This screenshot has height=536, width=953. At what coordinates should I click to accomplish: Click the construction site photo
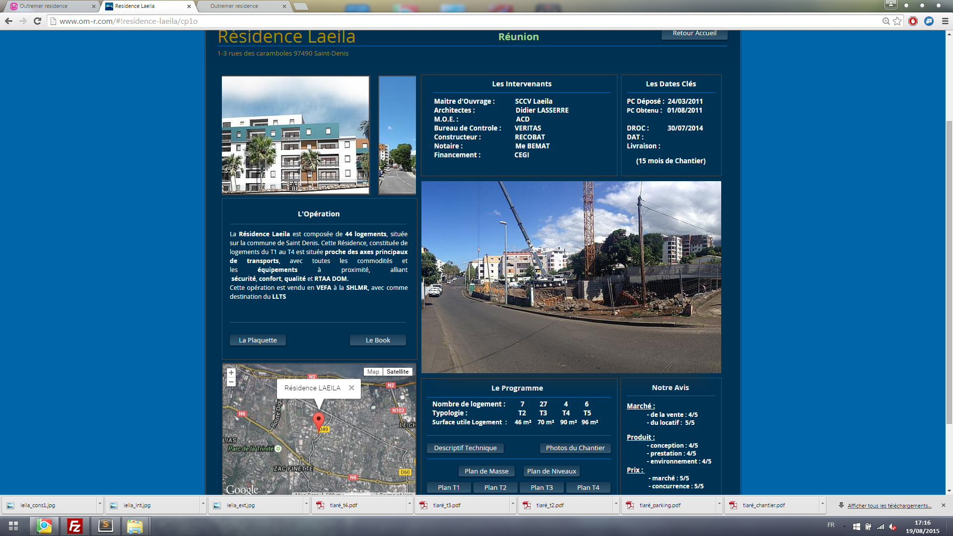point(571,277)
